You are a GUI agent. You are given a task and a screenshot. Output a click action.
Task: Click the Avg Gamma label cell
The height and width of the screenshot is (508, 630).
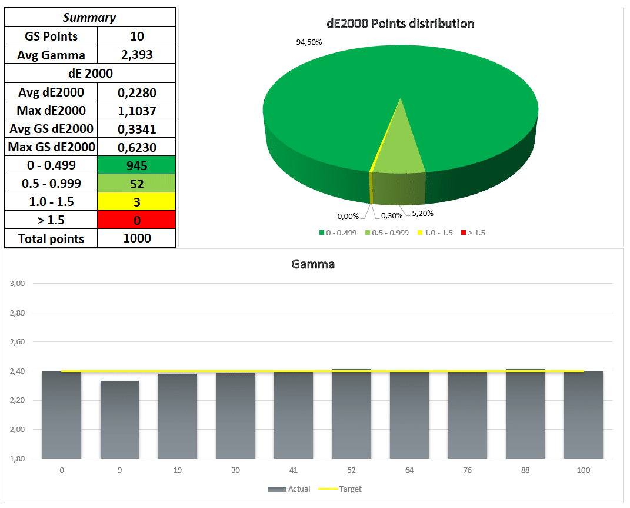tap(51, 55)
